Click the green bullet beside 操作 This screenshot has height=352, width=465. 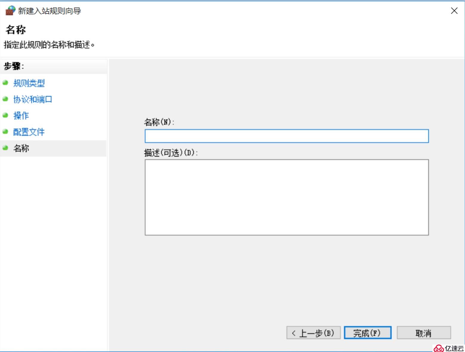pyautogui.click(x=5, y=115)
